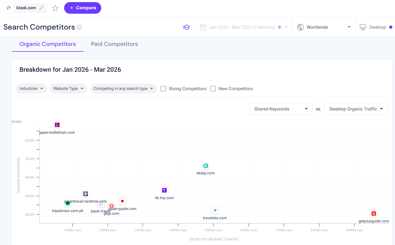Open Competing in any search type dropdown
The height and width of the screenshot is (245, 395).
[x=123, y=89]
